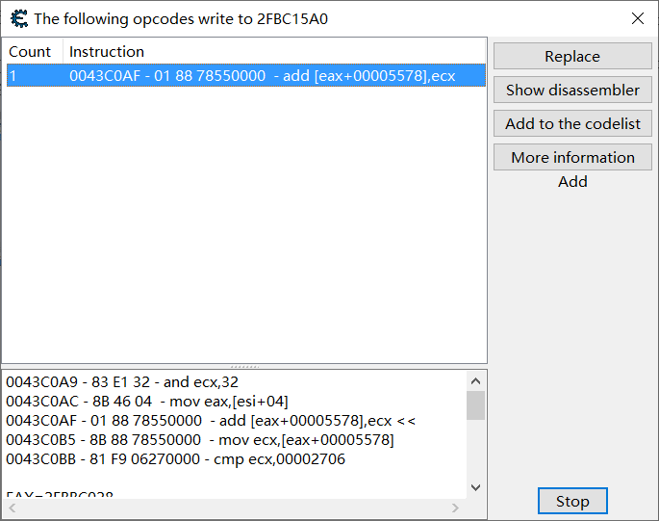Stop the write-access monitoring
Image resolution: width=659 pixels, height=521 pixels.
tap(572, 501)
